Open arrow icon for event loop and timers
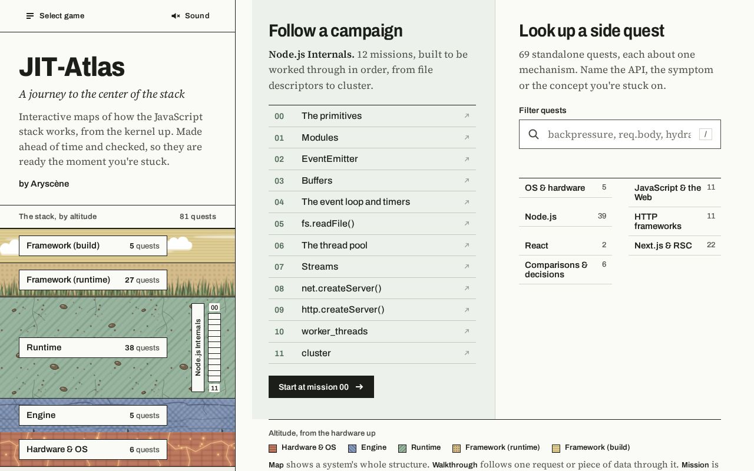Image resolution: width=754 pixels, height=471 pixels. [467, 202]
